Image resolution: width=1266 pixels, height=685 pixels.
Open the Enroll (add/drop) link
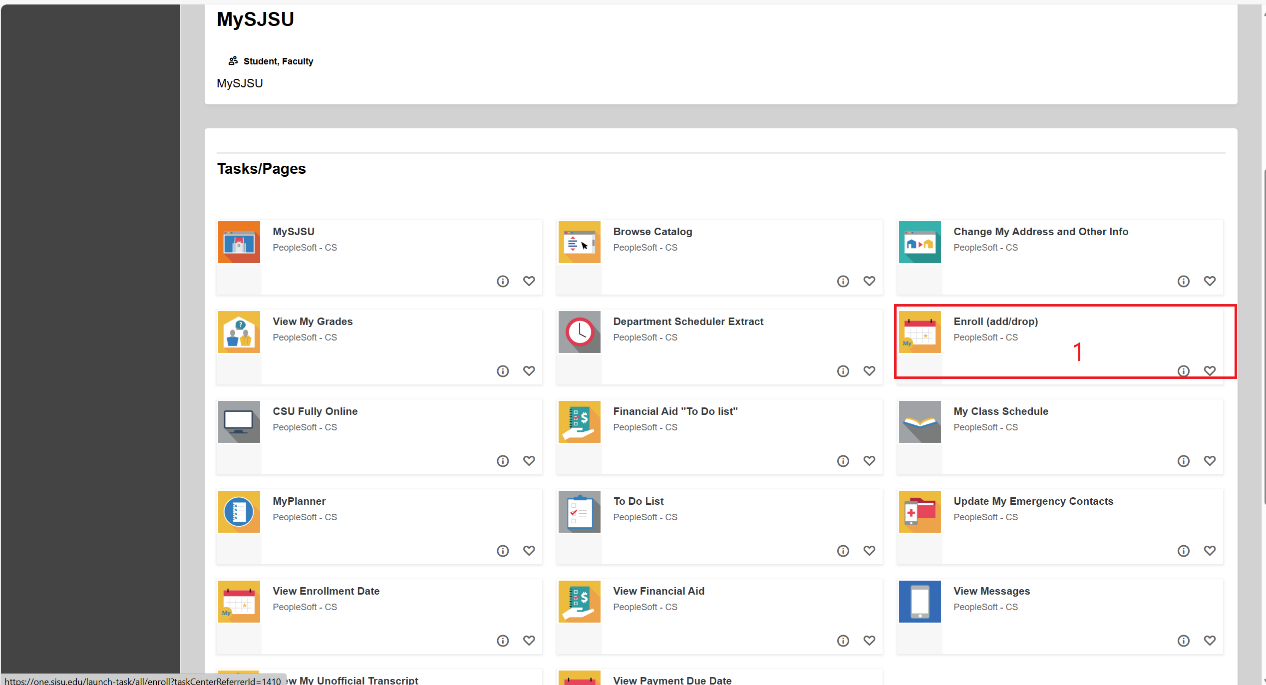[x=995, y=322]
